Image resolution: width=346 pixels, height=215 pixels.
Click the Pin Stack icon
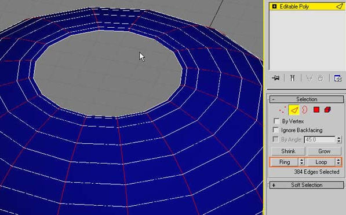point(276,78)
